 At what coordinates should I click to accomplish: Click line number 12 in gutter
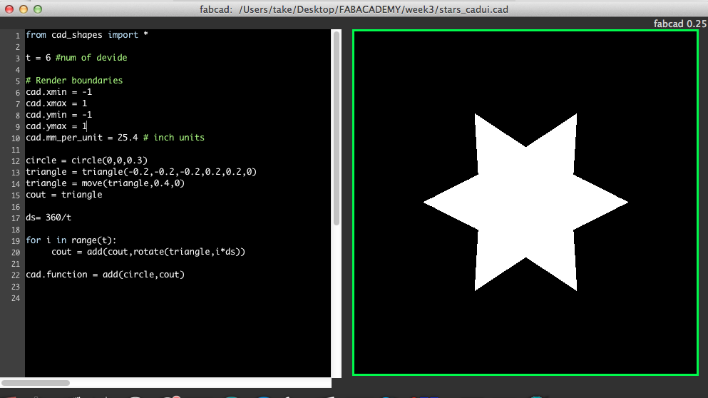coord(16,161)
